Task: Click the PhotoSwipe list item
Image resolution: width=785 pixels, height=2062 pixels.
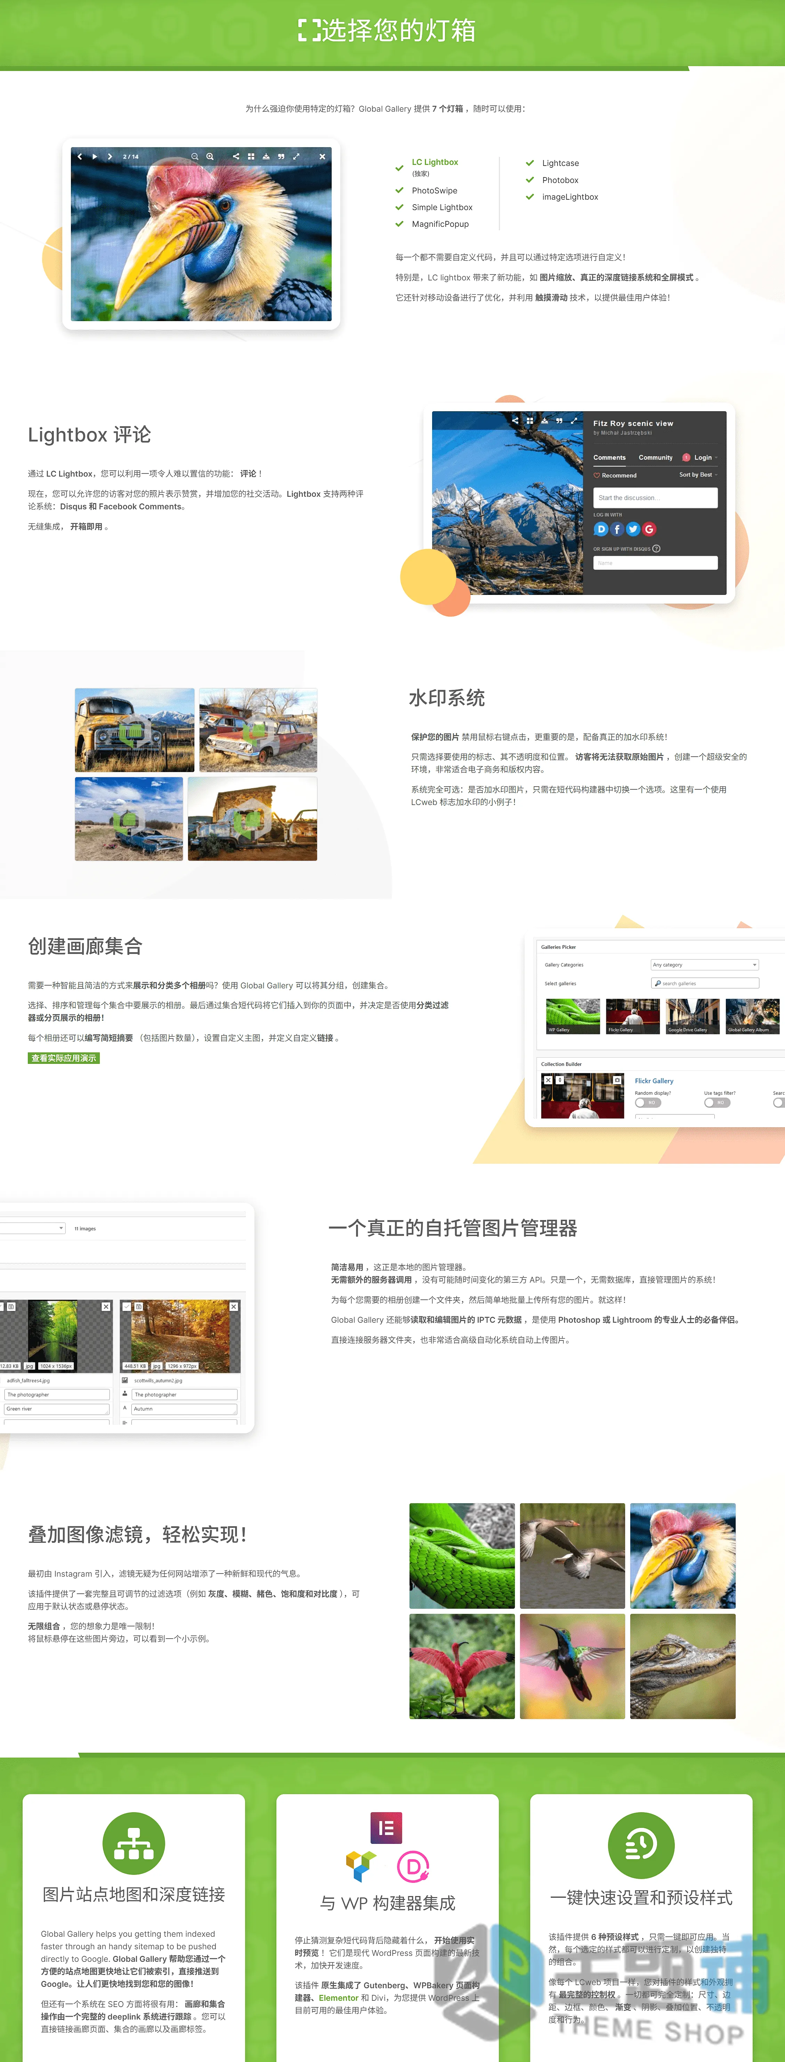Action: 435,191
